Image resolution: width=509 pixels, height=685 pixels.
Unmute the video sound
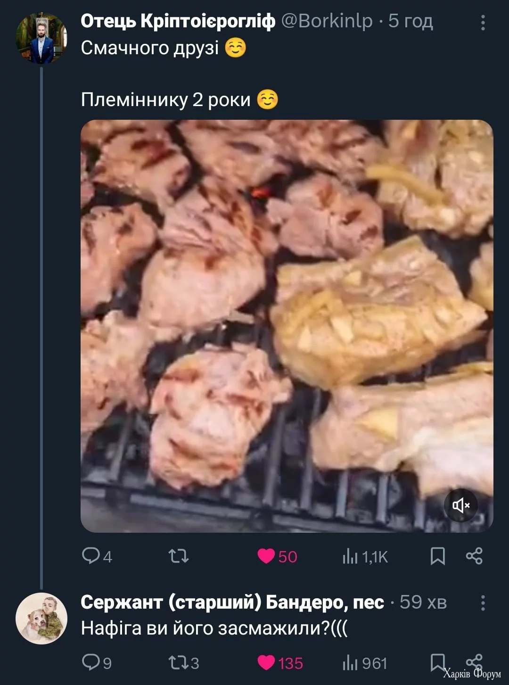point(461,506)
